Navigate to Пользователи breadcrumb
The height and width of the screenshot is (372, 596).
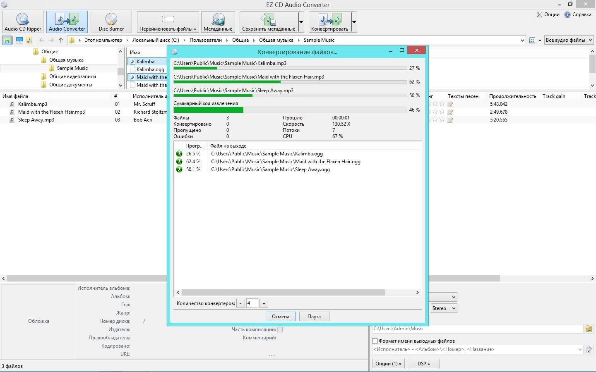[206, 40]
